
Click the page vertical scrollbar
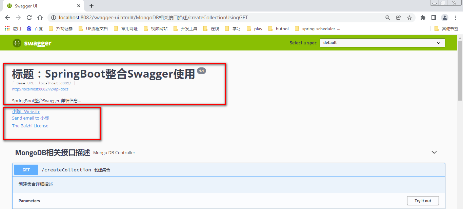click(x=460, y=70)
